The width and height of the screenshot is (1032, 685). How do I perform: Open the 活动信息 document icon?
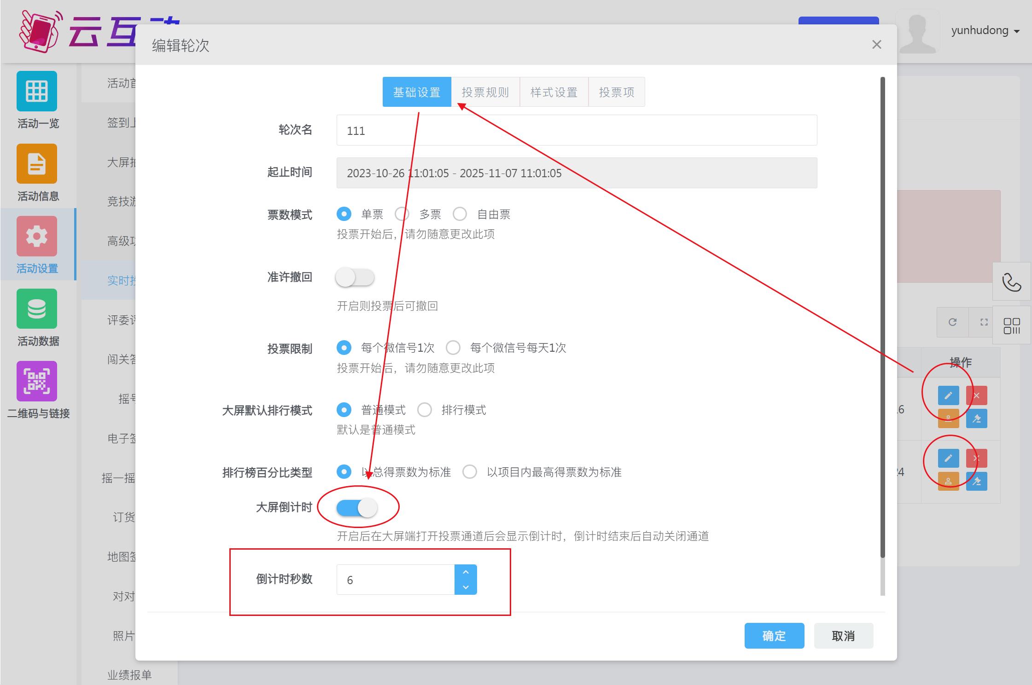pyautogui.click(x=37, y=164)
